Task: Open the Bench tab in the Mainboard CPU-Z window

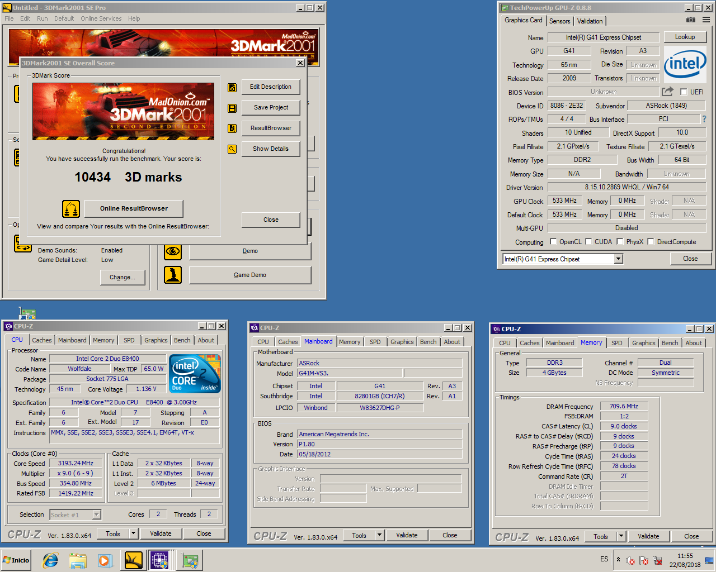Action: (x=428, y=342)
